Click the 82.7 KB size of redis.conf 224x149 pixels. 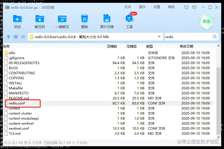118,103
